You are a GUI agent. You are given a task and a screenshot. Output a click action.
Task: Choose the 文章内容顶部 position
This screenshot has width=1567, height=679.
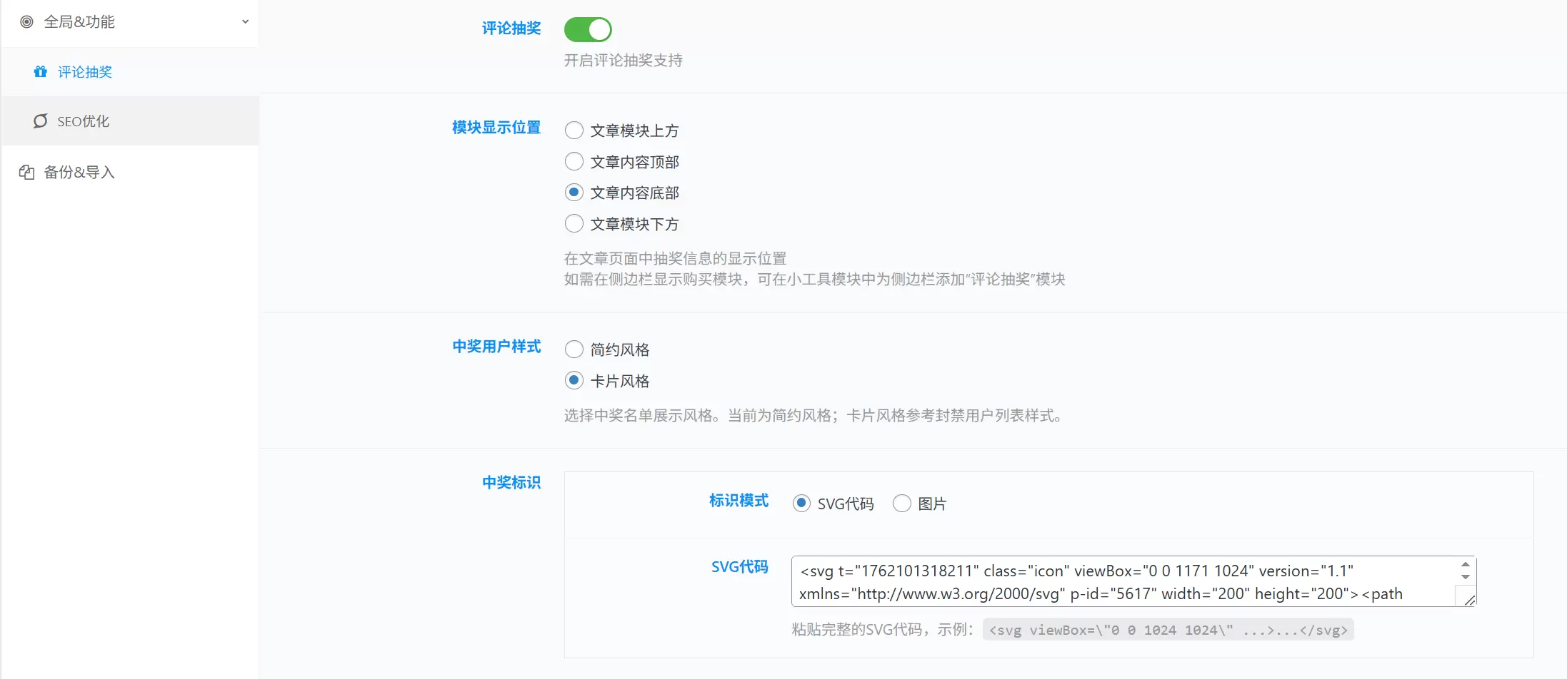click(x=574, y=161)
